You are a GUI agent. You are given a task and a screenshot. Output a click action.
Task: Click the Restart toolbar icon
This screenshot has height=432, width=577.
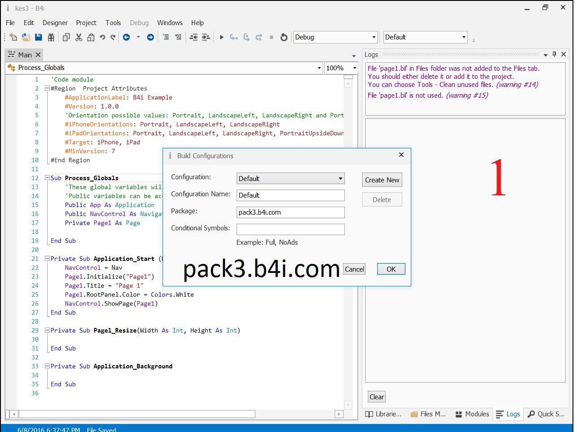pos(284,37)
